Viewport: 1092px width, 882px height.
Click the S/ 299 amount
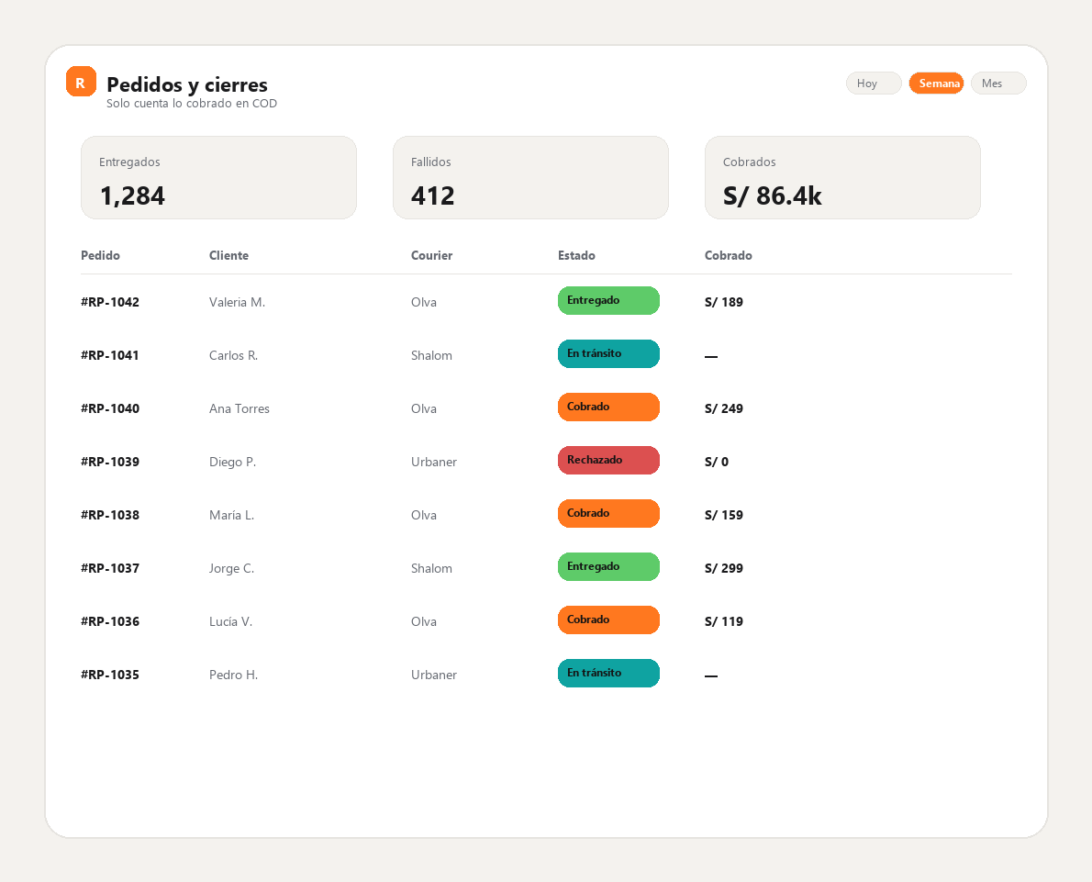724,568
